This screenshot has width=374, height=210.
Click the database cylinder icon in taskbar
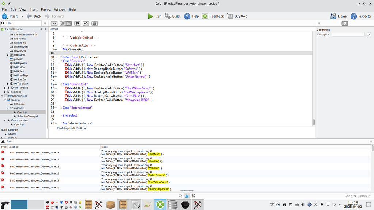(173, 205)
